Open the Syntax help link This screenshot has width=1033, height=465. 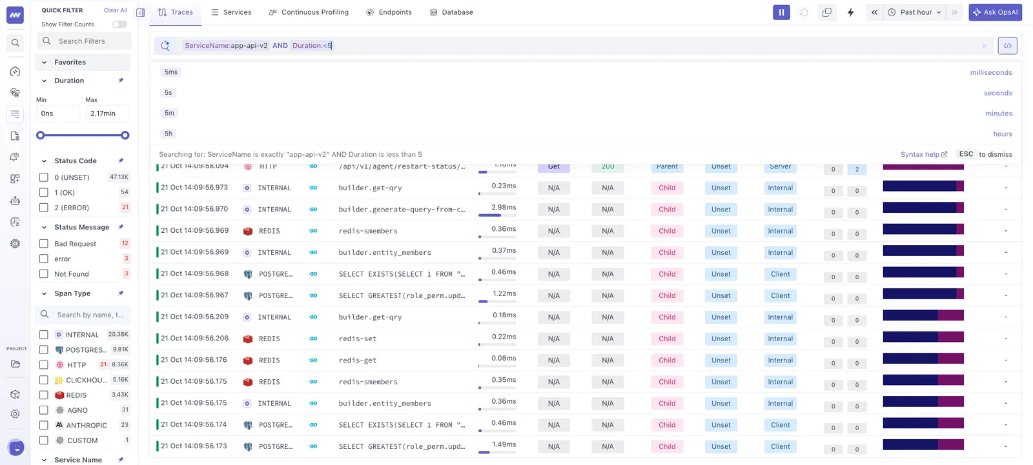coord(924,155)
